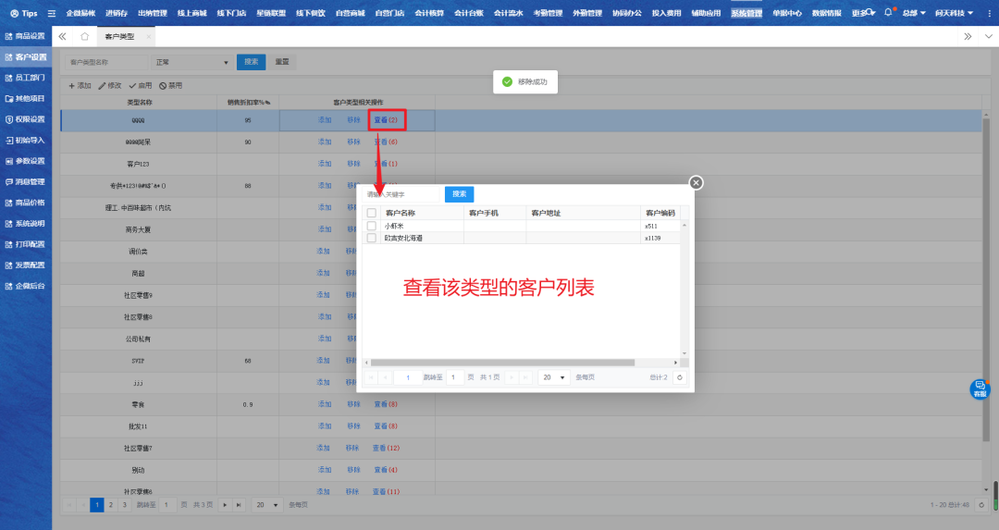Click the 重置 reset button

(x=282, y=62)
